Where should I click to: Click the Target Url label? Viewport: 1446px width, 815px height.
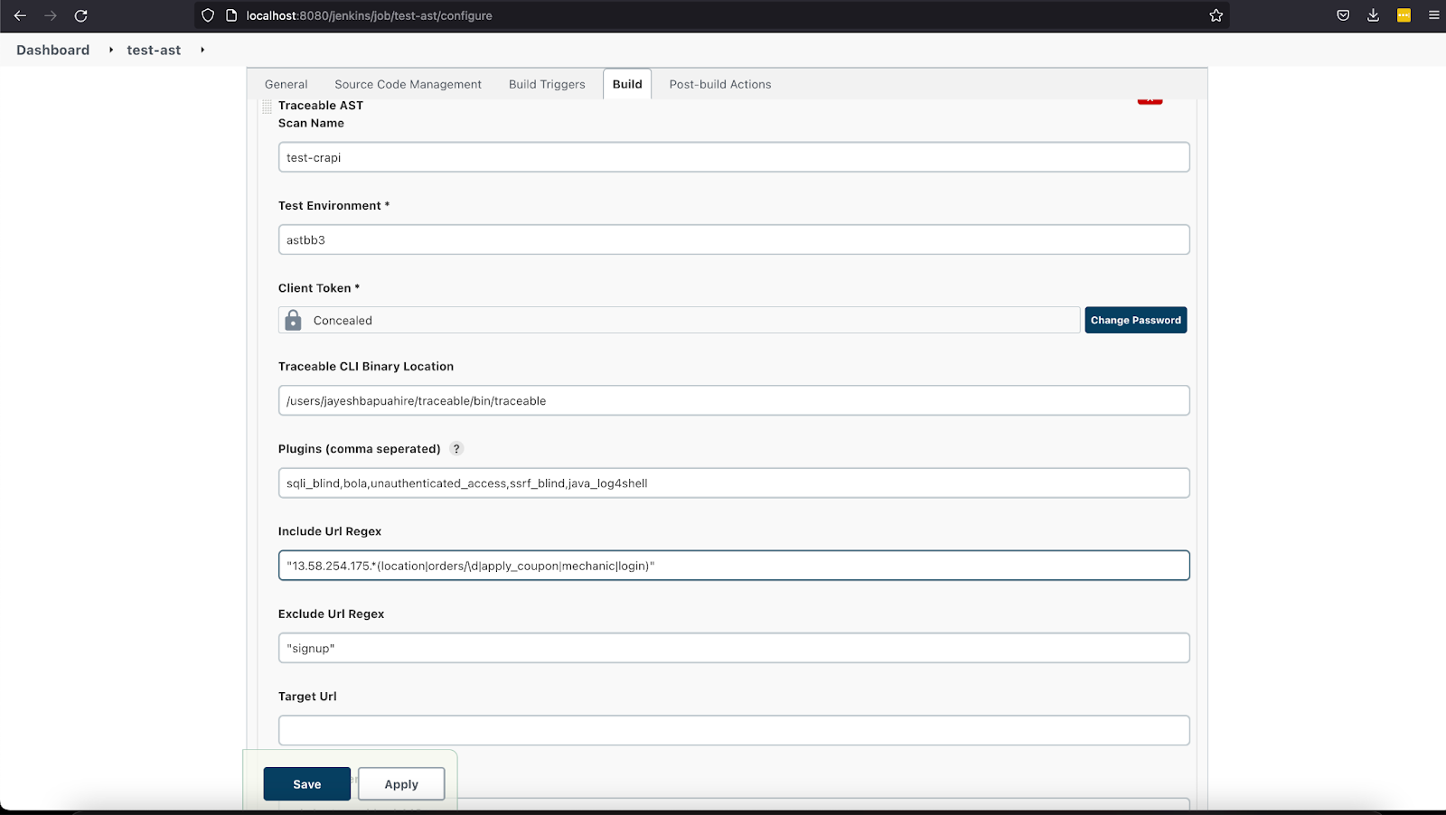tap(307, 697)
